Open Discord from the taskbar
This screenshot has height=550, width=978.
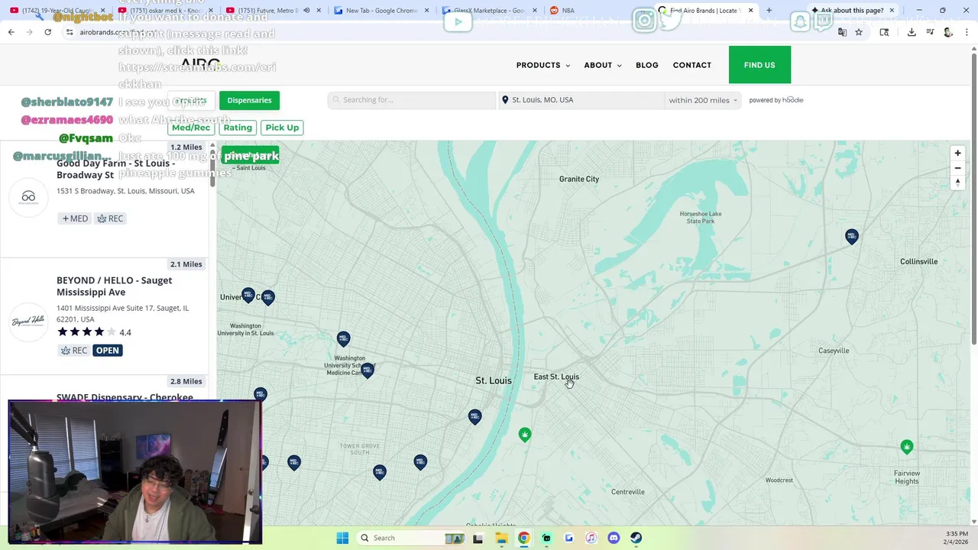[614, 538]
